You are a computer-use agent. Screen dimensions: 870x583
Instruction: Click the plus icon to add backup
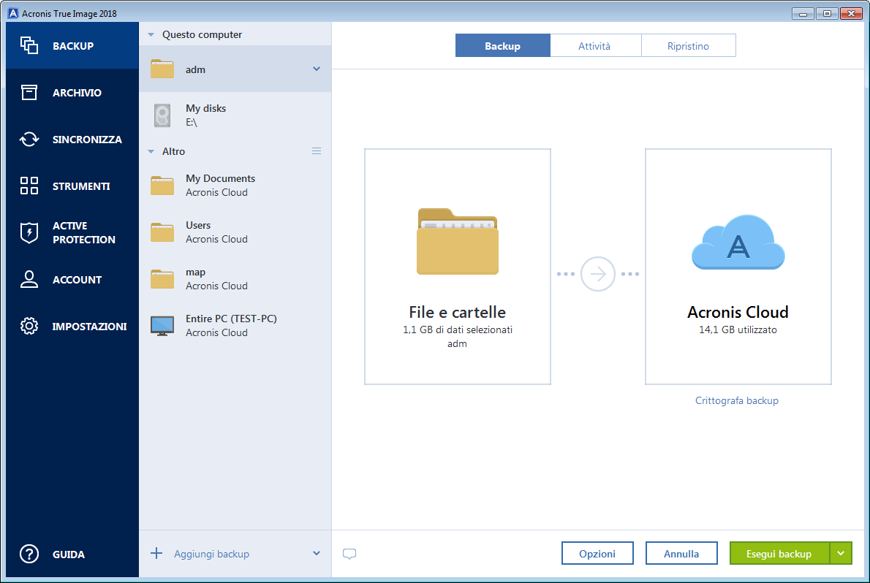coord(156,553)
